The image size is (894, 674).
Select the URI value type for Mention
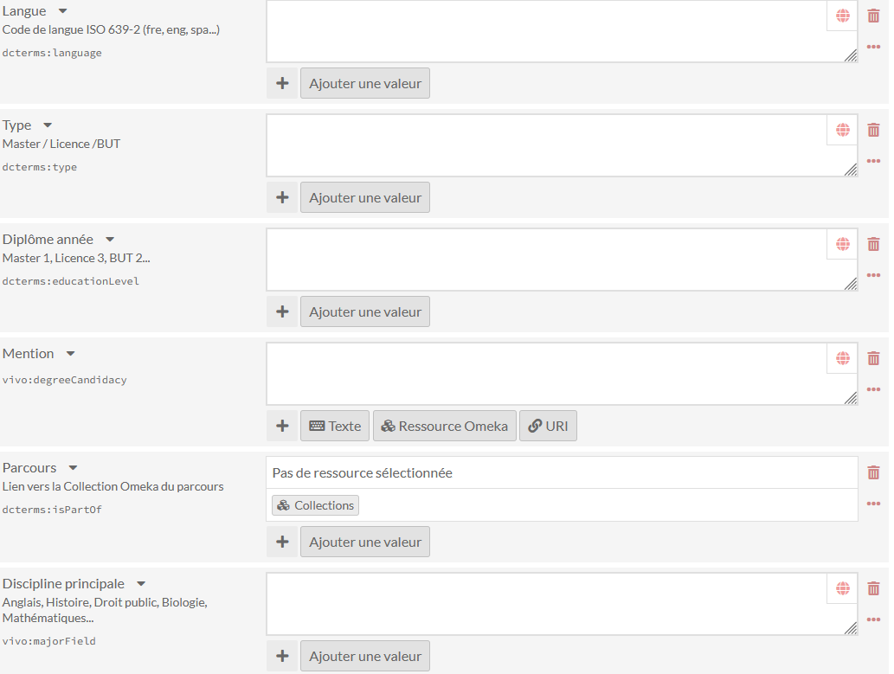click(548, 426)
